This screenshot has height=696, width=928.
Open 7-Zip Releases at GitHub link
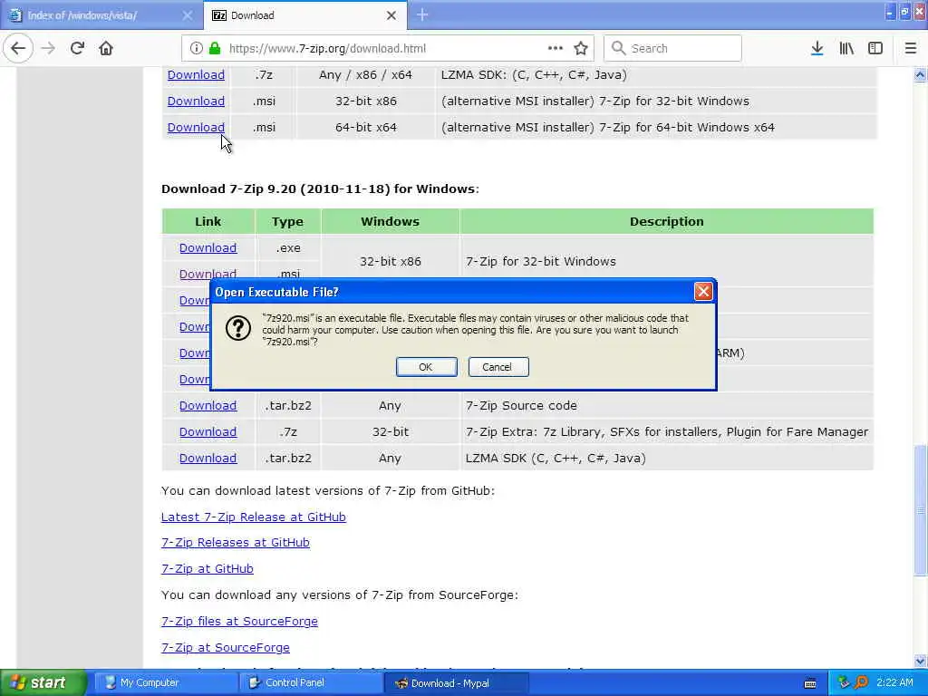pyautogui.click(x=235, y=542)
